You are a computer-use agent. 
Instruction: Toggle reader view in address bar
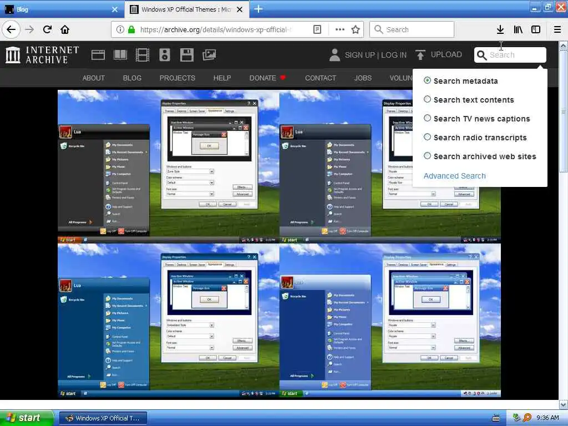pyautogui.click(x=317, y=29)
